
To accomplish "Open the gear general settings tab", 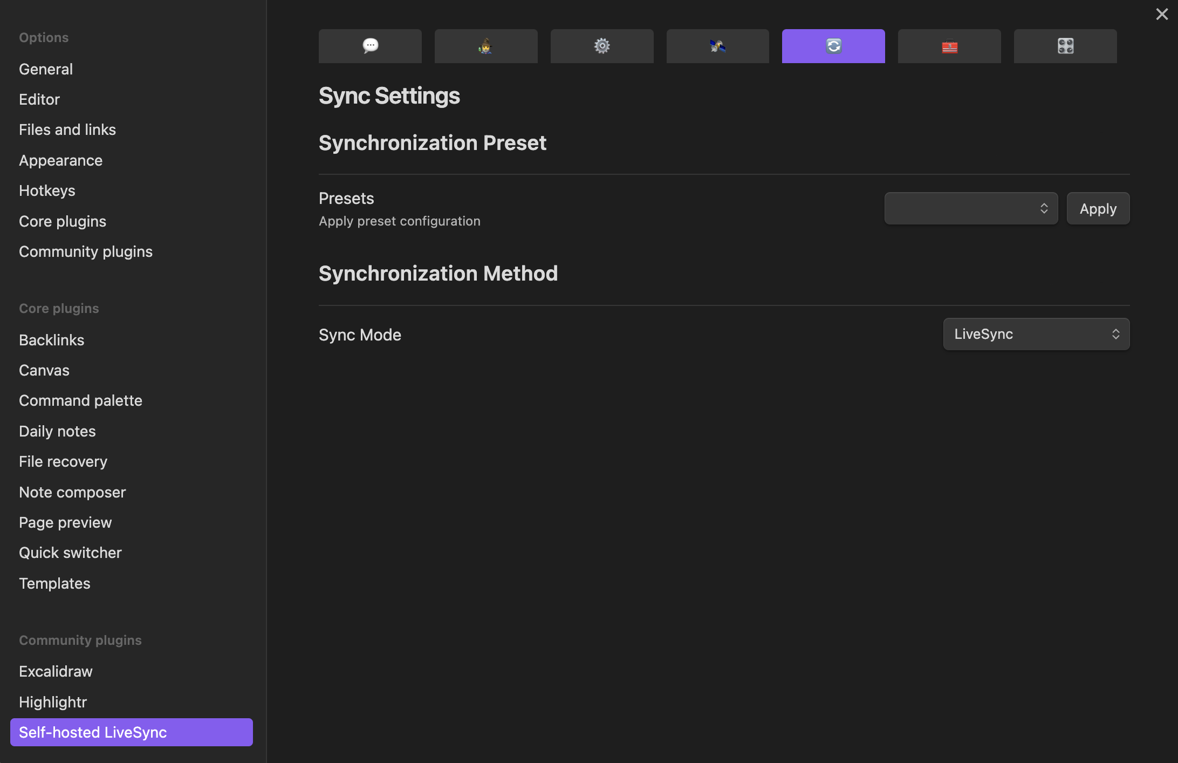I will click(x=602, y=46).
